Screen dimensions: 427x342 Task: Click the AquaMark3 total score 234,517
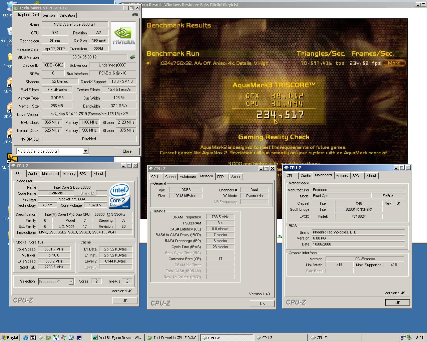tap(280, 115)
